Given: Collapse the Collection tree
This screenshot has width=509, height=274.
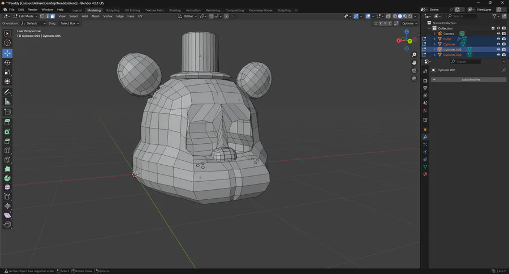Looking at the screenshot, I should 429,28.
